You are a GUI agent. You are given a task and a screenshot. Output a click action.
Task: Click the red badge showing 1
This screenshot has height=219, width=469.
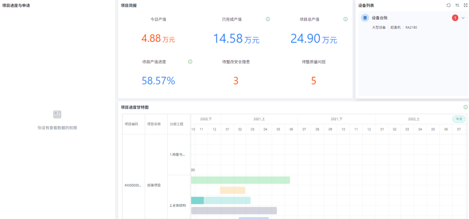coord(455,18)
